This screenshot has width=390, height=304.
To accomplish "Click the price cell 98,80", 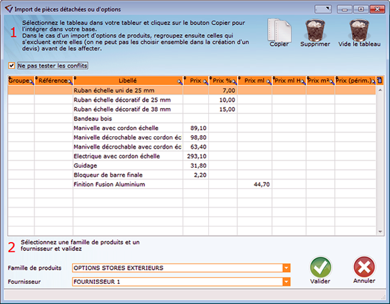I will (x=196, y=138).
